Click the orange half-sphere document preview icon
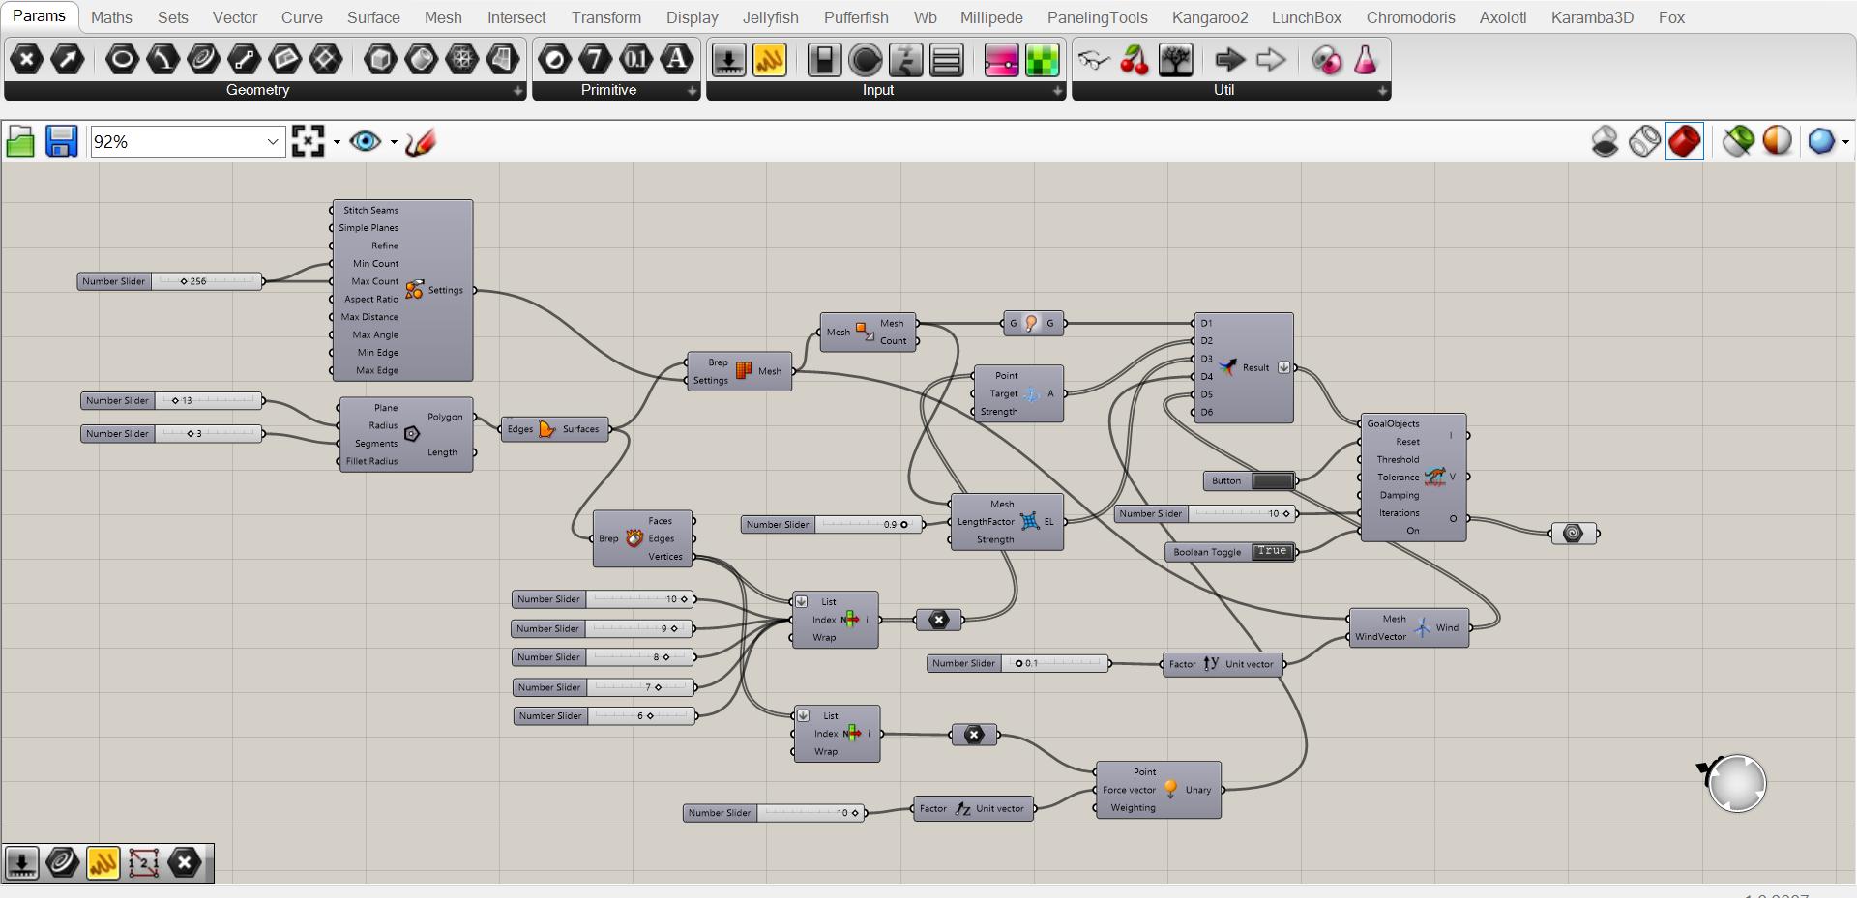The width and height of the screenshot is (1857, 898). click(1777, 141)
